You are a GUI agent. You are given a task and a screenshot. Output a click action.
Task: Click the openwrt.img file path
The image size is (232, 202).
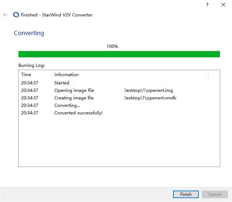[149, 90]
